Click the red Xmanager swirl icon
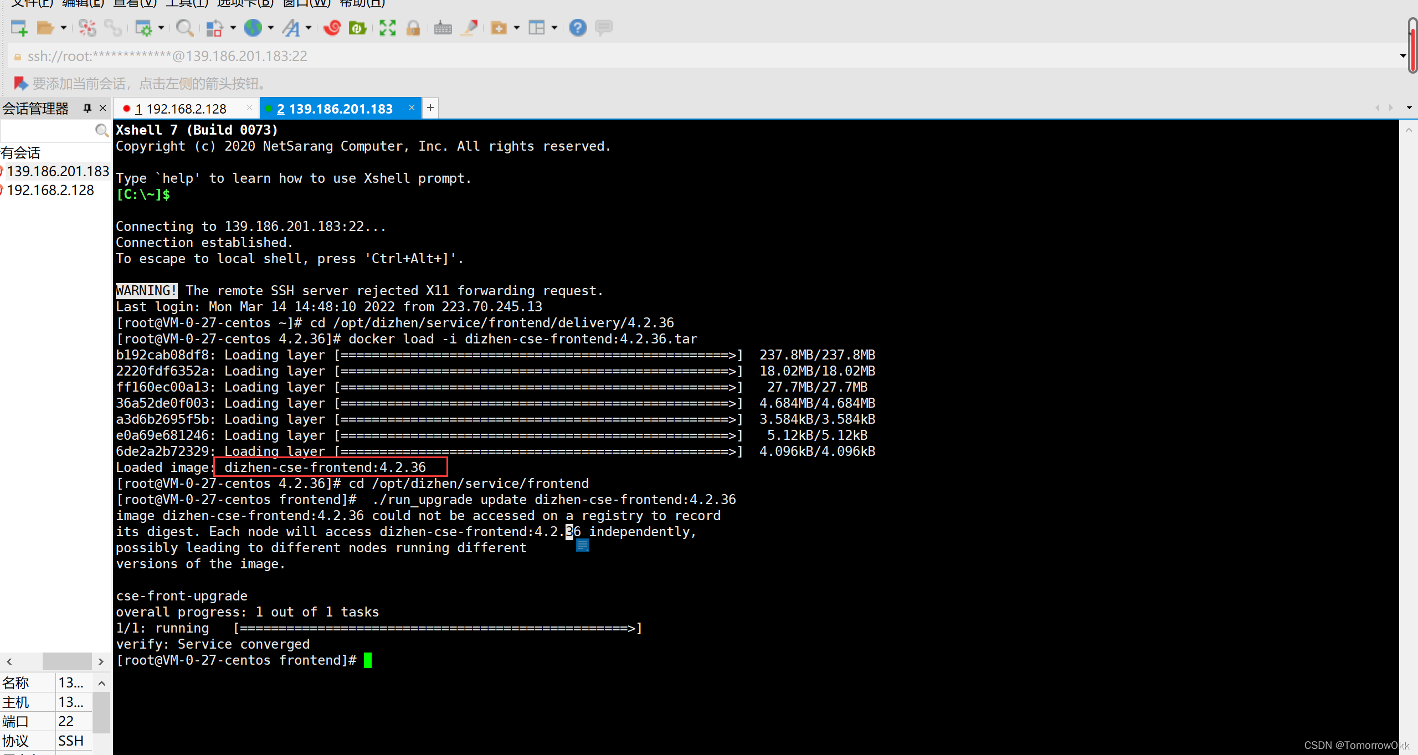Image resolution: width=1418 pixels, height=755 pixels. (x=332, y=28)
